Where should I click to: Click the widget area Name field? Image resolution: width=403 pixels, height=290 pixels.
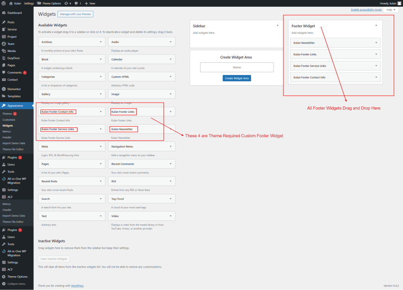[x=237, y=67]
